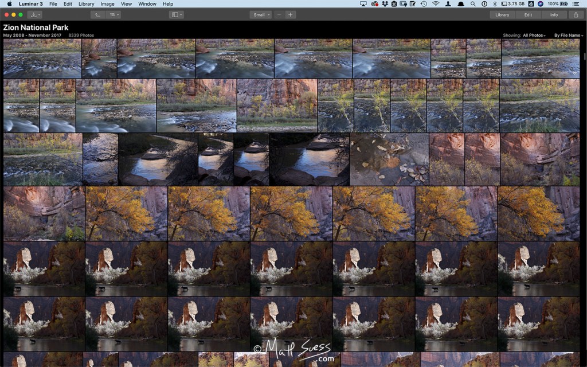Select the first yellow autumn tree thumbnail
The height and width of the screenshot is (367, 587).
pos(126,213)
